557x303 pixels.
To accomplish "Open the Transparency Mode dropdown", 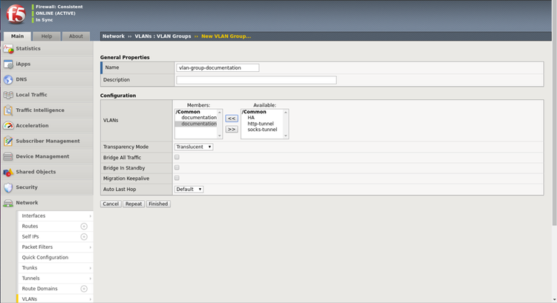I will coord(194,147).
